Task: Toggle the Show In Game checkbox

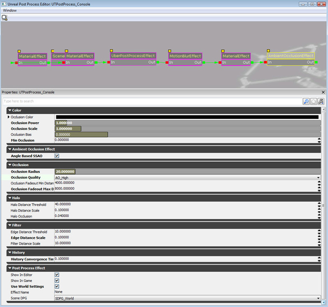Action: (57, 280)
